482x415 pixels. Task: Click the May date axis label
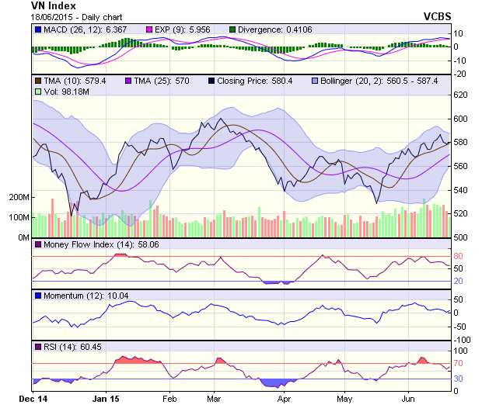[344, 399]
